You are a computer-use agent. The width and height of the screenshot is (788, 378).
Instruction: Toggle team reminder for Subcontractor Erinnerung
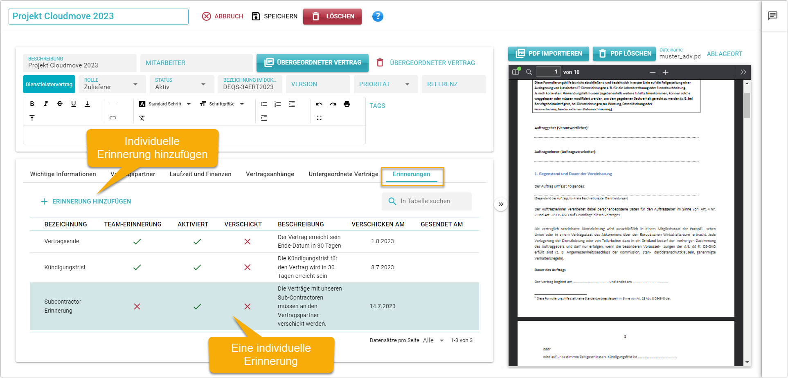click(x=137, y=306)
